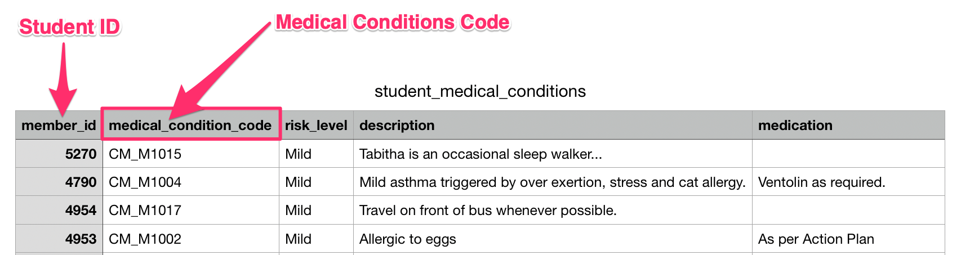961x255 pixels.
Task: Select member ID cell 4954
Action: [x=59, y=210]
